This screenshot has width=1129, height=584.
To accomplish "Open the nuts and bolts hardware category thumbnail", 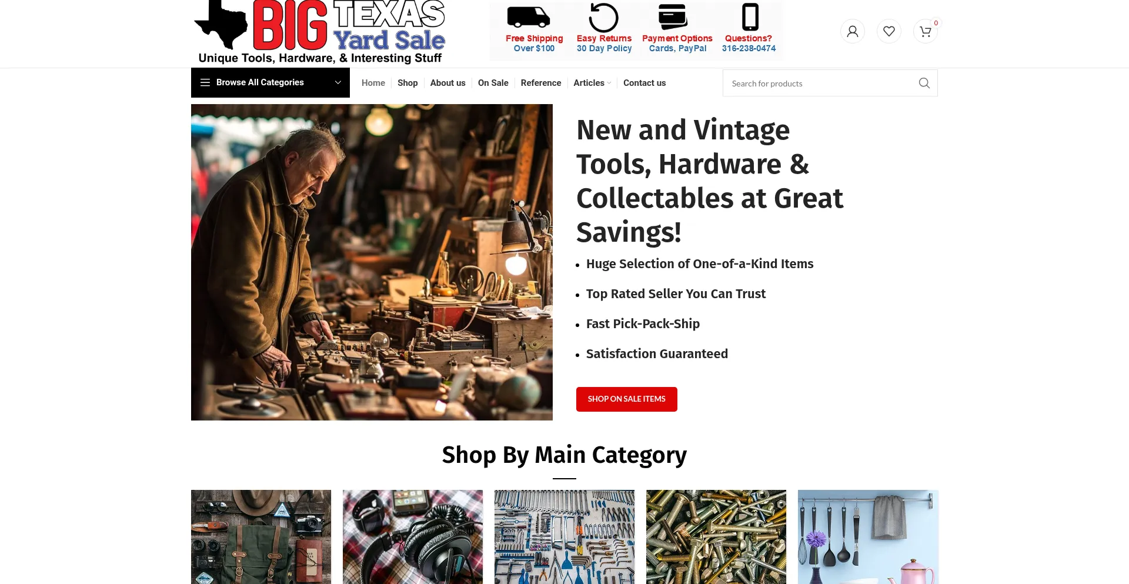I will (x=716, y=537).
